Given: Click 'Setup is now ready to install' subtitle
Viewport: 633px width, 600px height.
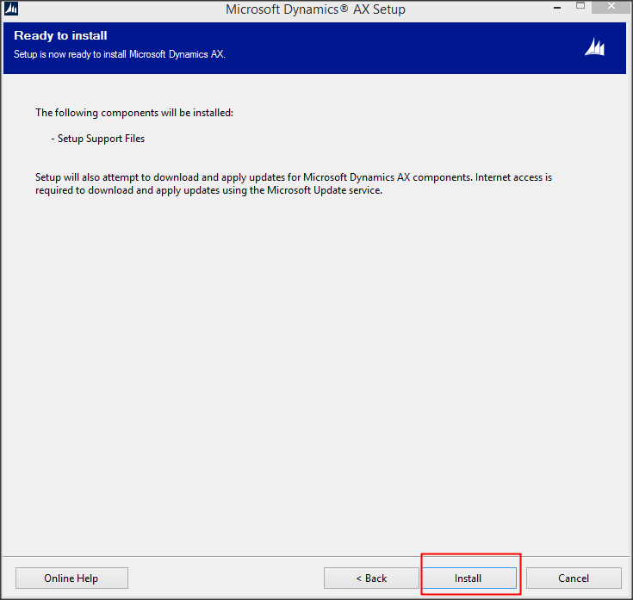Looking at the screenshot, I should click(120, 54).
